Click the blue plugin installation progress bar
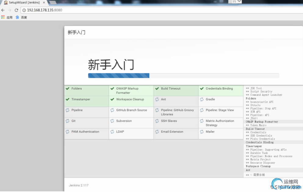The image size is (303, 192). [x=119, y=75]
